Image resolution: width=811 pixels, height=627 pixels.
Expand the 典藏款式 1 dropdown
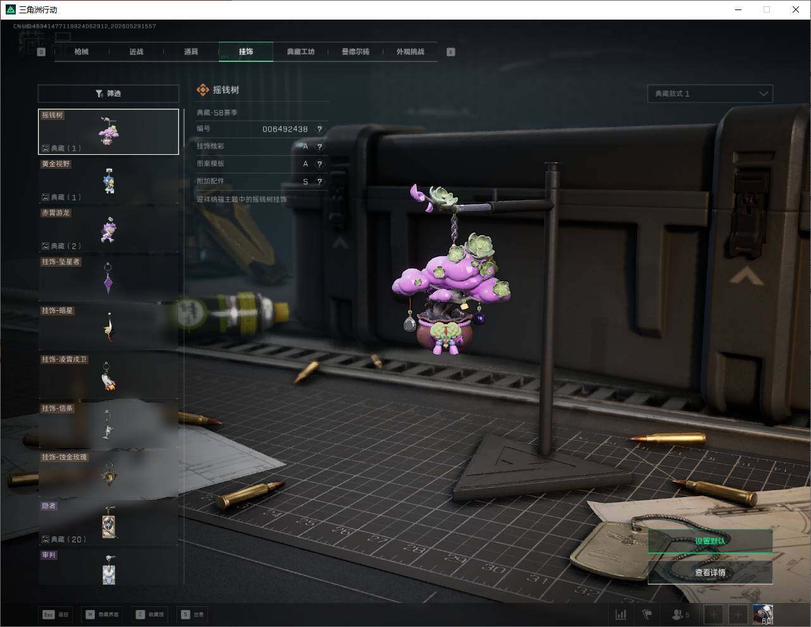(710, 94)
